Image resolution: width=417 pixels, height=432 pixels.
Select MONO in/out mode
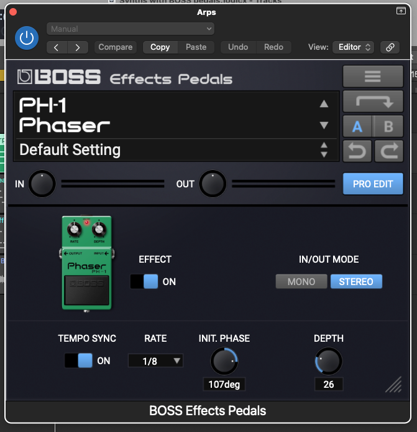[x=301, y=281]
